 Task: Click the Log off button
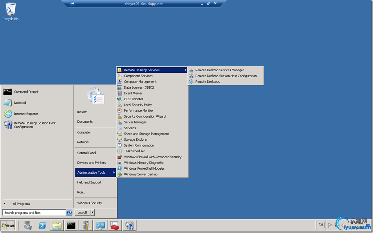coord(82,213)
